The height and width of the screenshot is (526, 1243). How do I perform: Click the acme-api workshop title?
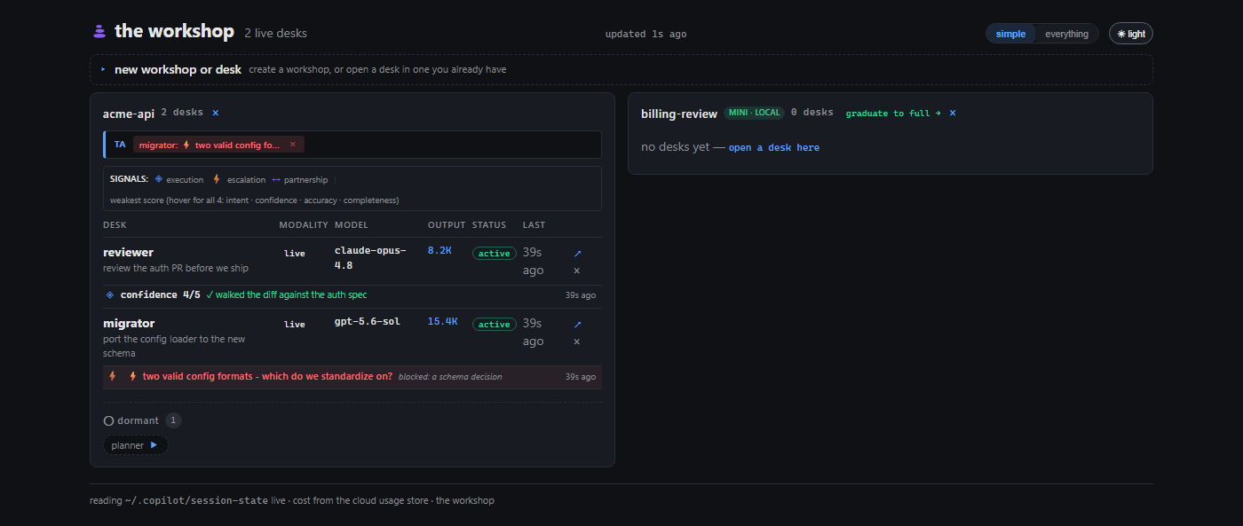coord(129,113)
